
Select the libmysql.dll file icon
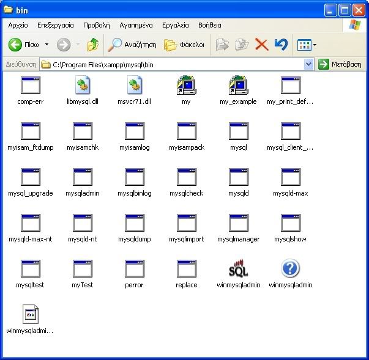[x=83, y=86]
